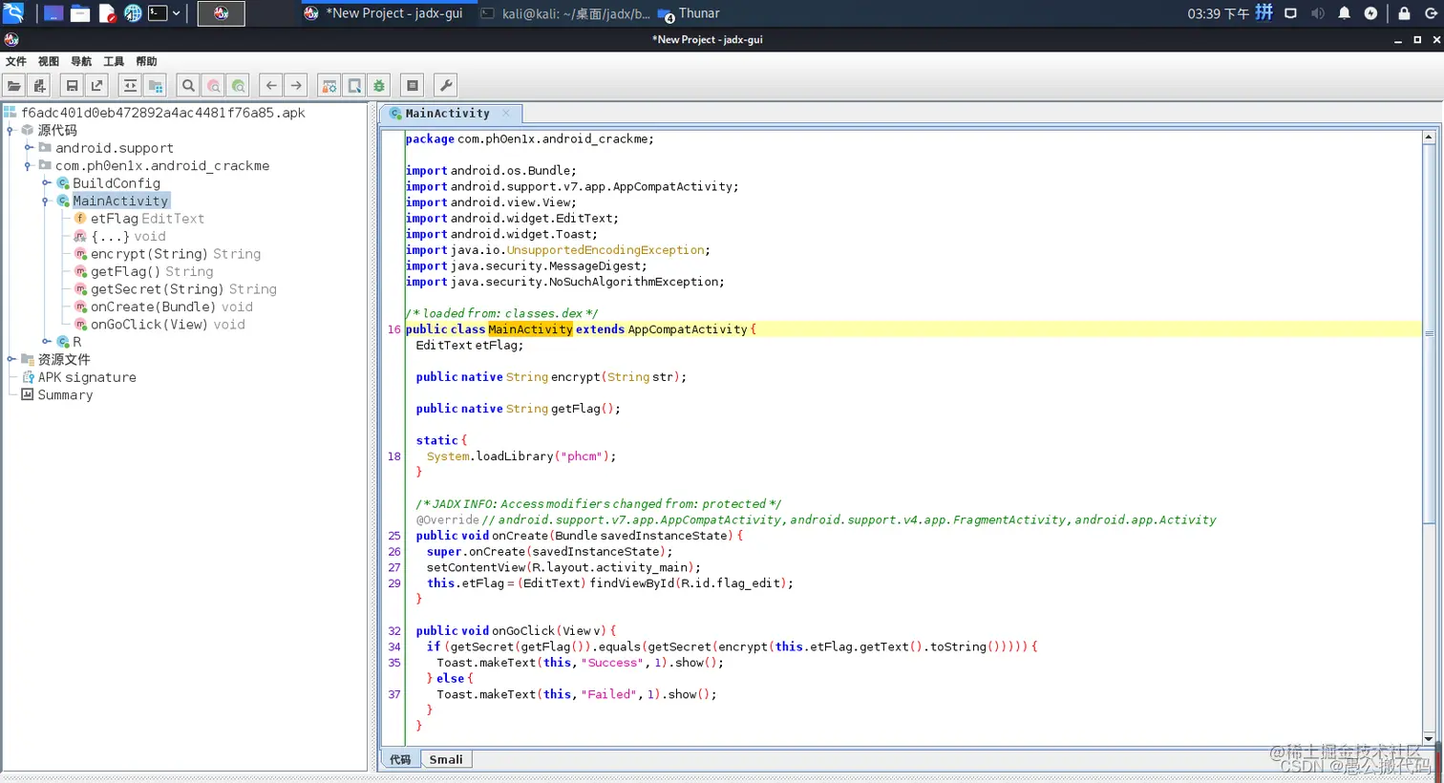The height and width of the screenshot is (783, 1444).
Task: Collapse the MainActivity tree node
Action: [x=46, y=201]
